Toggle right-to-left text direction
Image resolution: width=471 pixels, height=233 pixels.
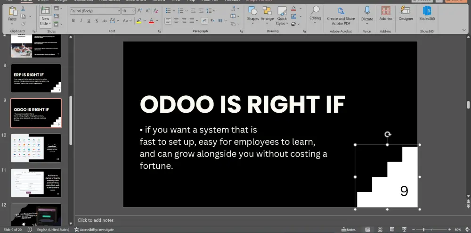point(212,21)
